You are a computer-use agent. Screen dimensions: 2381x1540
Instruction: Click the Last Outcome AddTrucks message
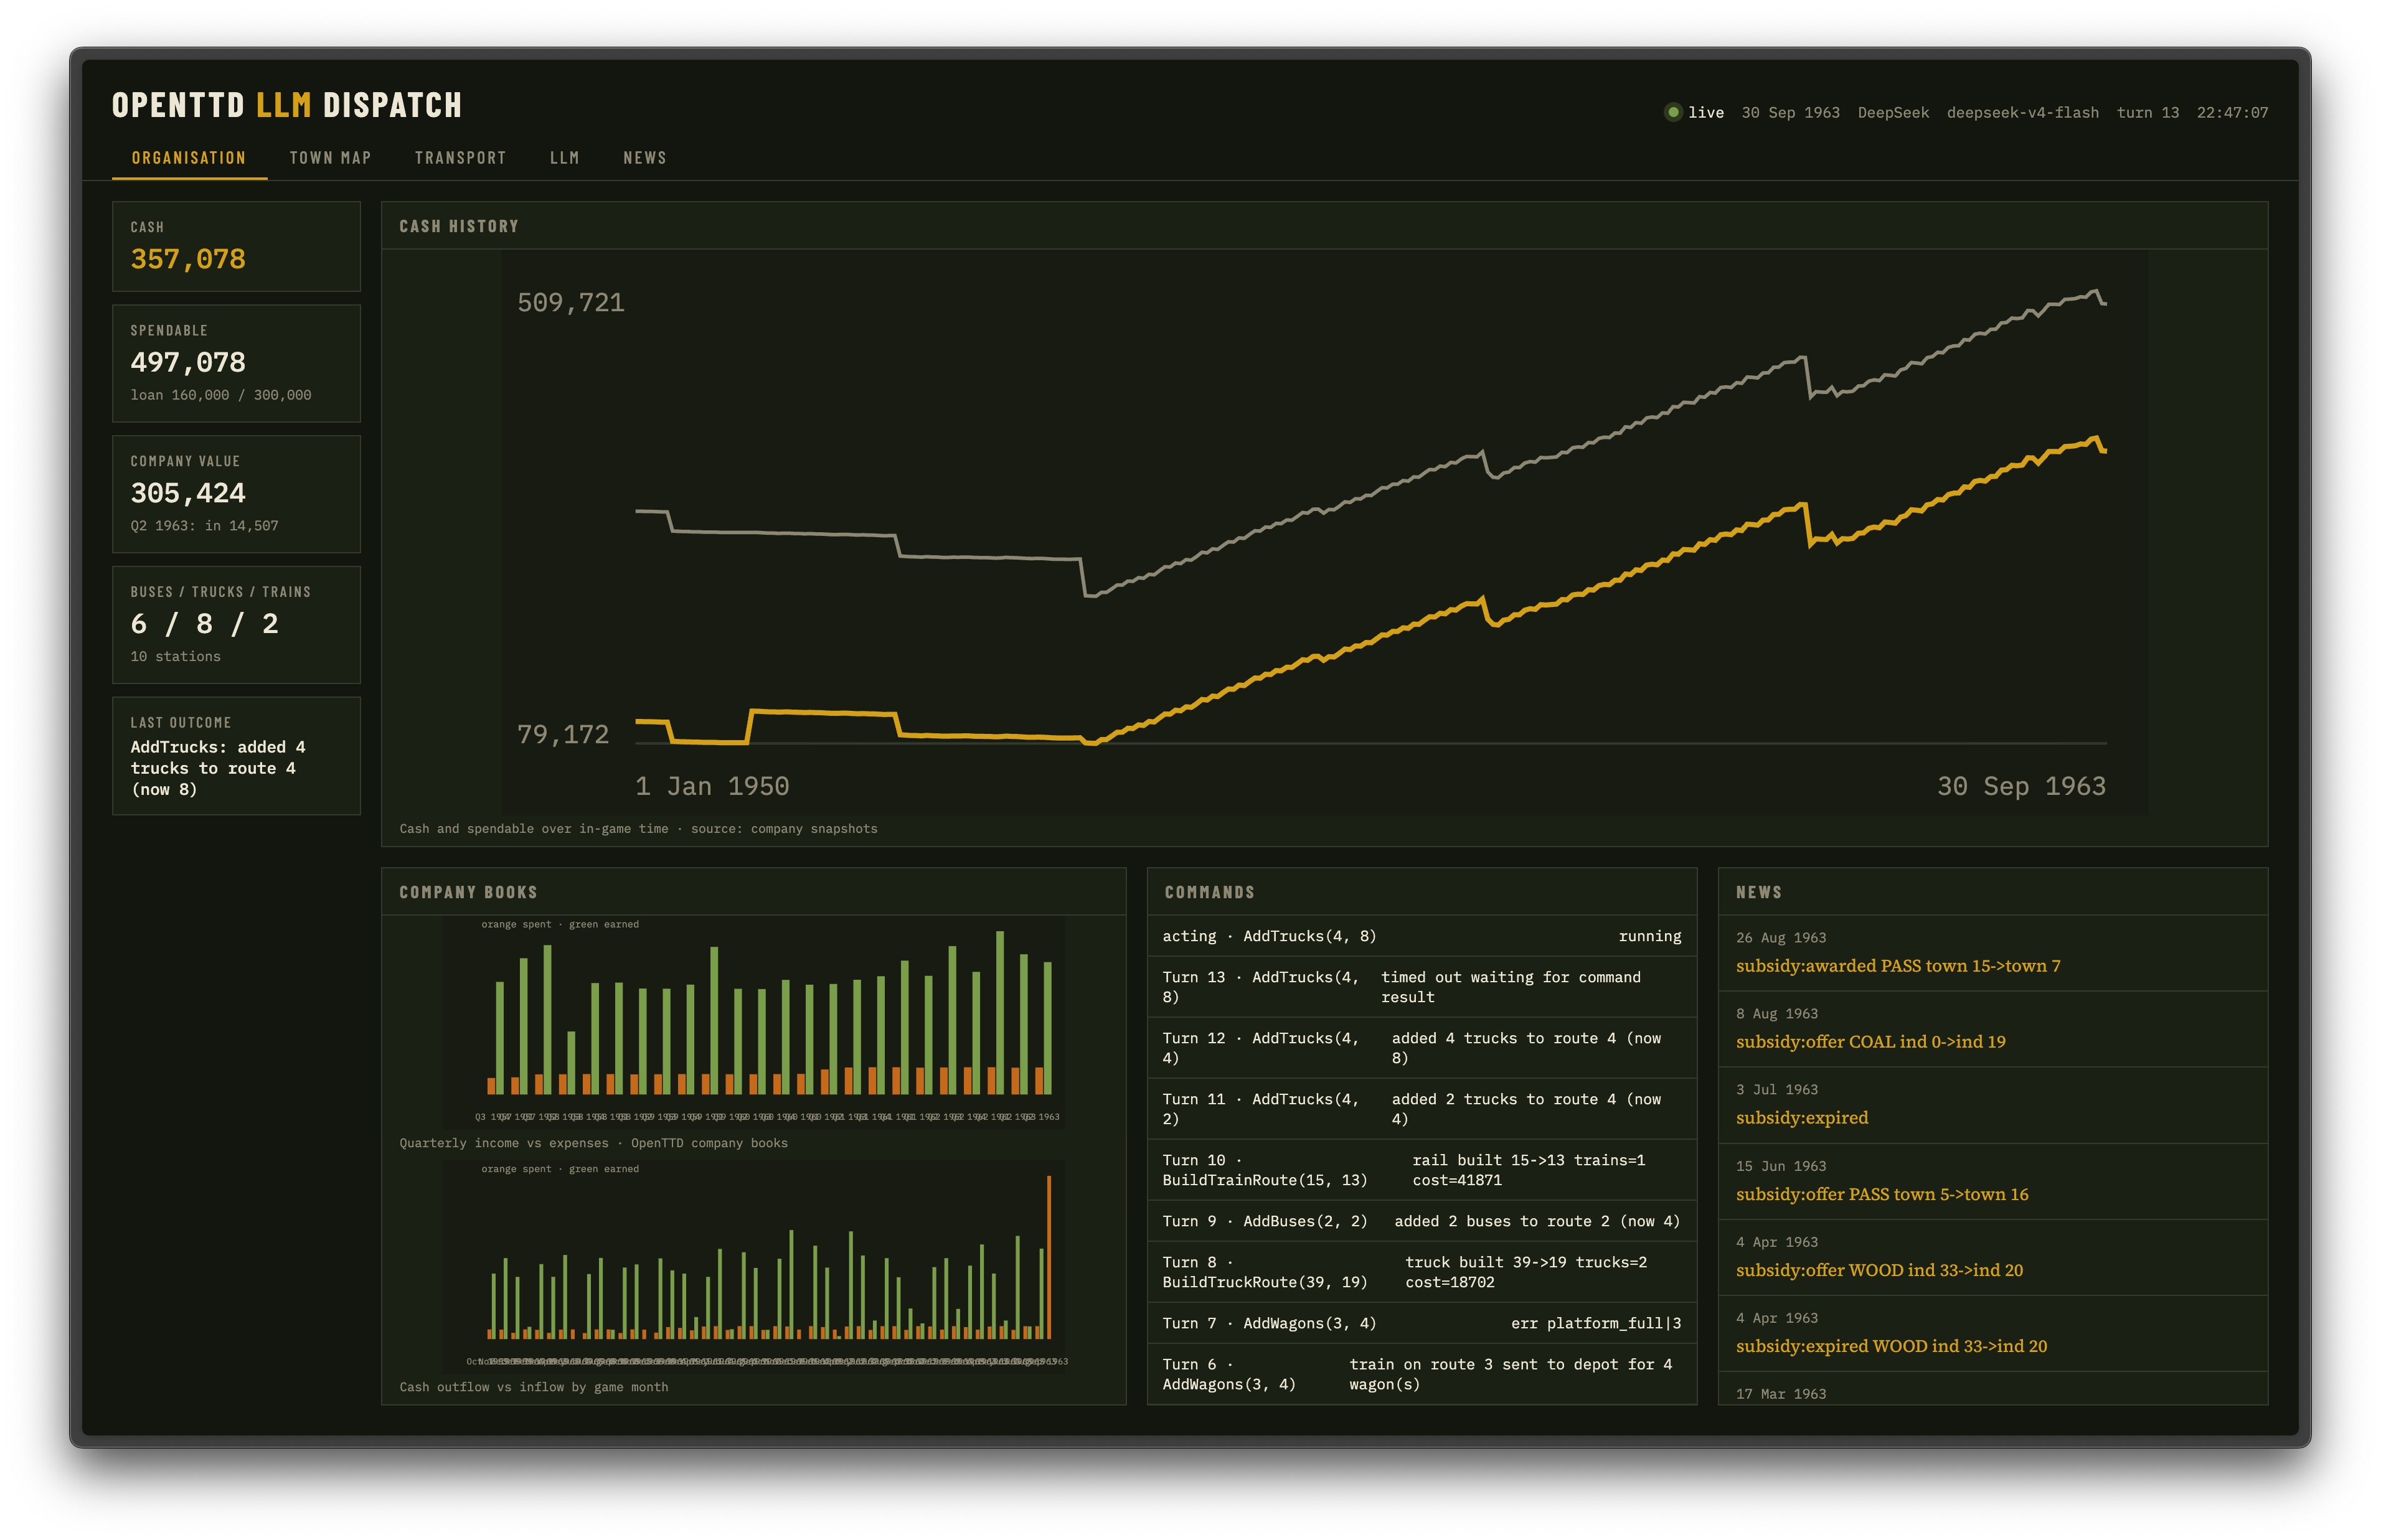coord(218,768)
